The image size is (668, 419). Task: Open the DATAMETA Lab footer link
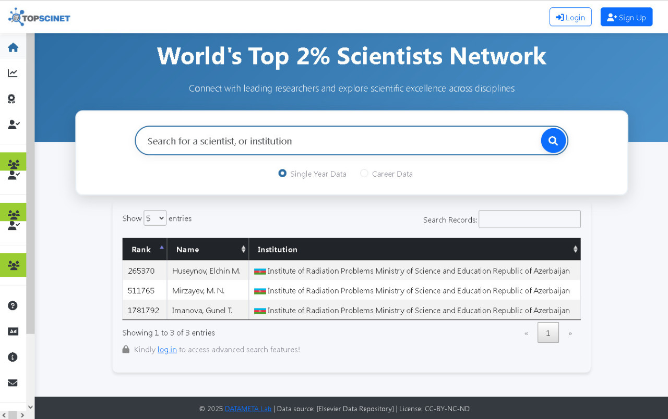248,409
